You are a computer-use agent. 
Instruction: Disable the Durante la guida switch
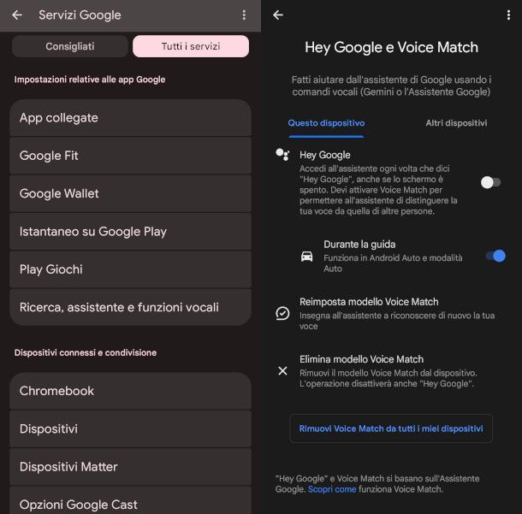pos(495,256)
